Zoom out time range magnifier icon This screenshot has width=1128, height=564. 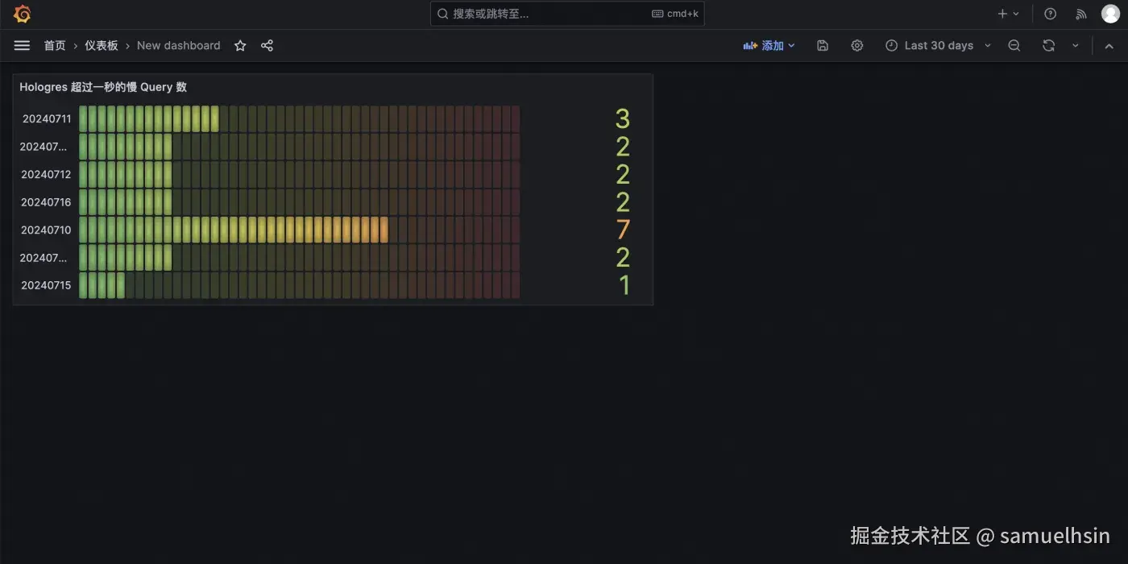pos(1014,46)
